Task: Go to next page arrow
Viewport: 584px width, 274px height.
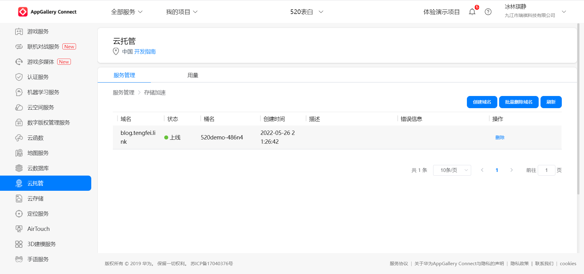Action: pyautogui.click(x=512, y=170)
